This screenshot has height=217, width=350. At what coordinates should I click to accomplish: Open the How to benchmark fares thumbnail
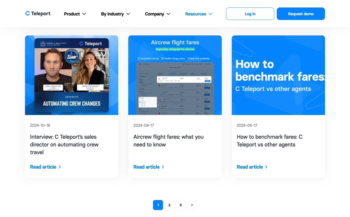278,75
